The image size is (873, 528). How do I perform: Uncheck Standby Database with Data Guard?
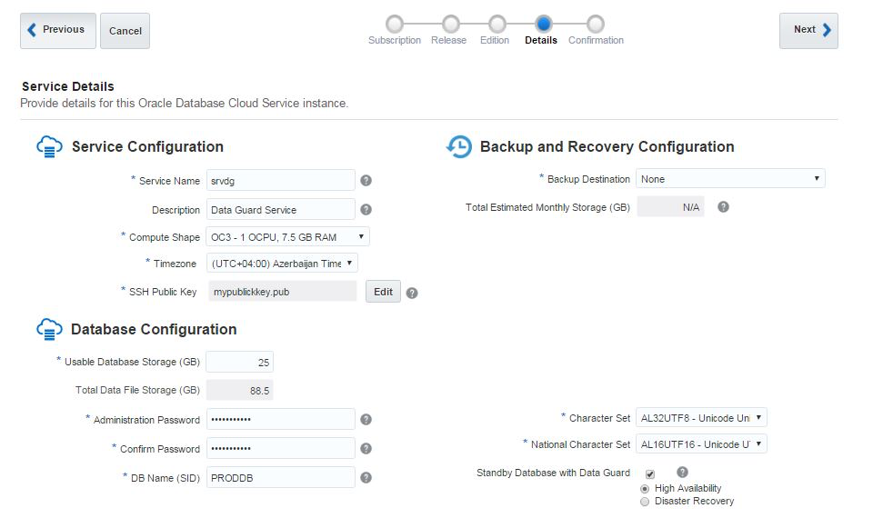pos(649,474)
